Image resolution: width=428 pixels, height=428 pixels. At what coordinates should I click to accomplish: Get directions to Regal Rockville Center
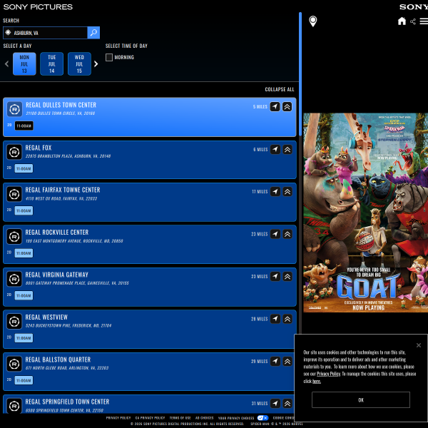click(275, 234)
